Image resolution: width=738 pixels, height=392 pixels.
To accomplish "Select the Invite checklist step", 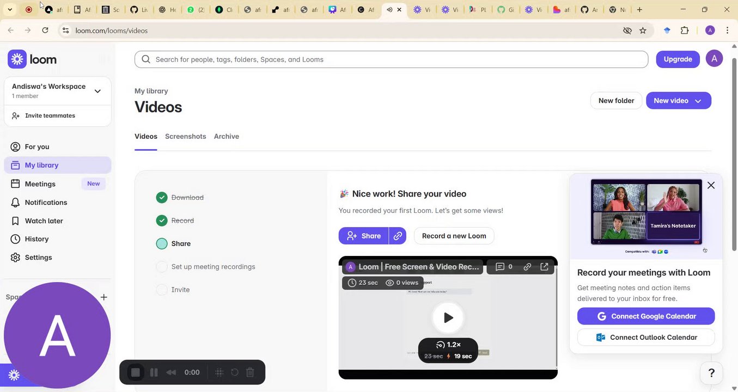I will coord(173,290).
